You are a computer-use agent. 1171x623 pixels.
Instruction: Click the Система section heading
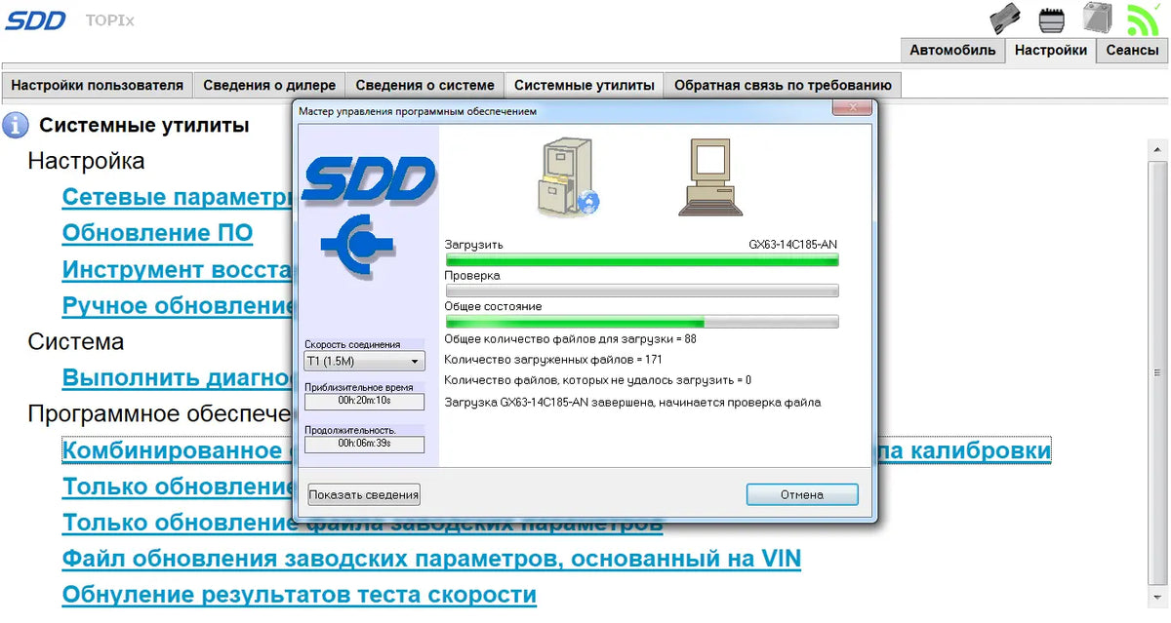point(76,342)
